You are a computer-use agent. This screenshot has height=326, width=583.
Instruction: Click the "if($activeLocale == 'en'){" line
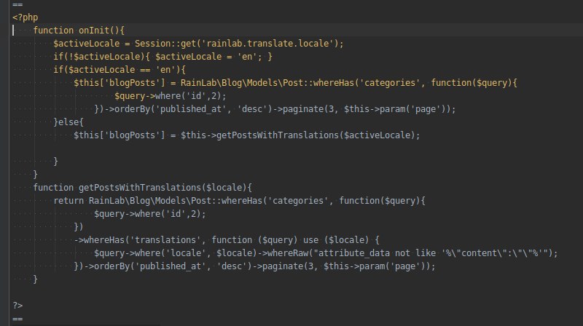120,70
